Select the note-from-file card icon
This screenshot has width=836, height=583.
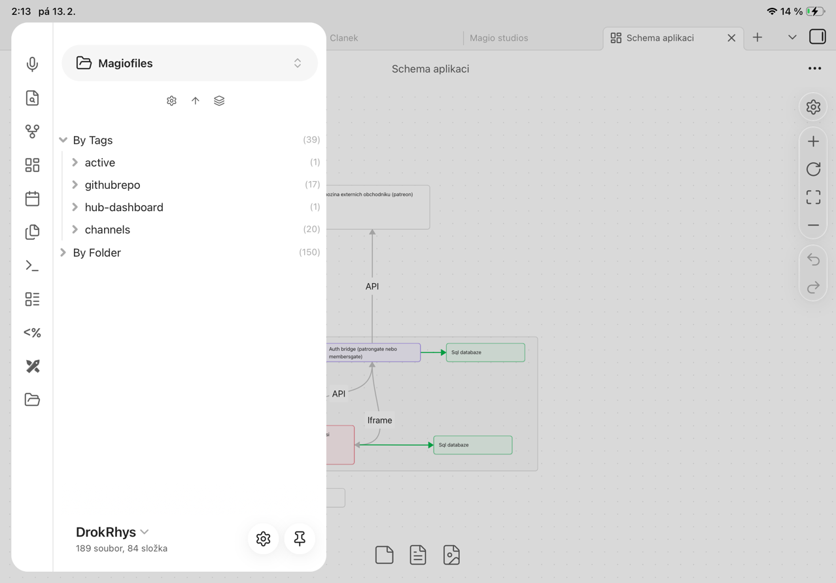click(417, 554)
